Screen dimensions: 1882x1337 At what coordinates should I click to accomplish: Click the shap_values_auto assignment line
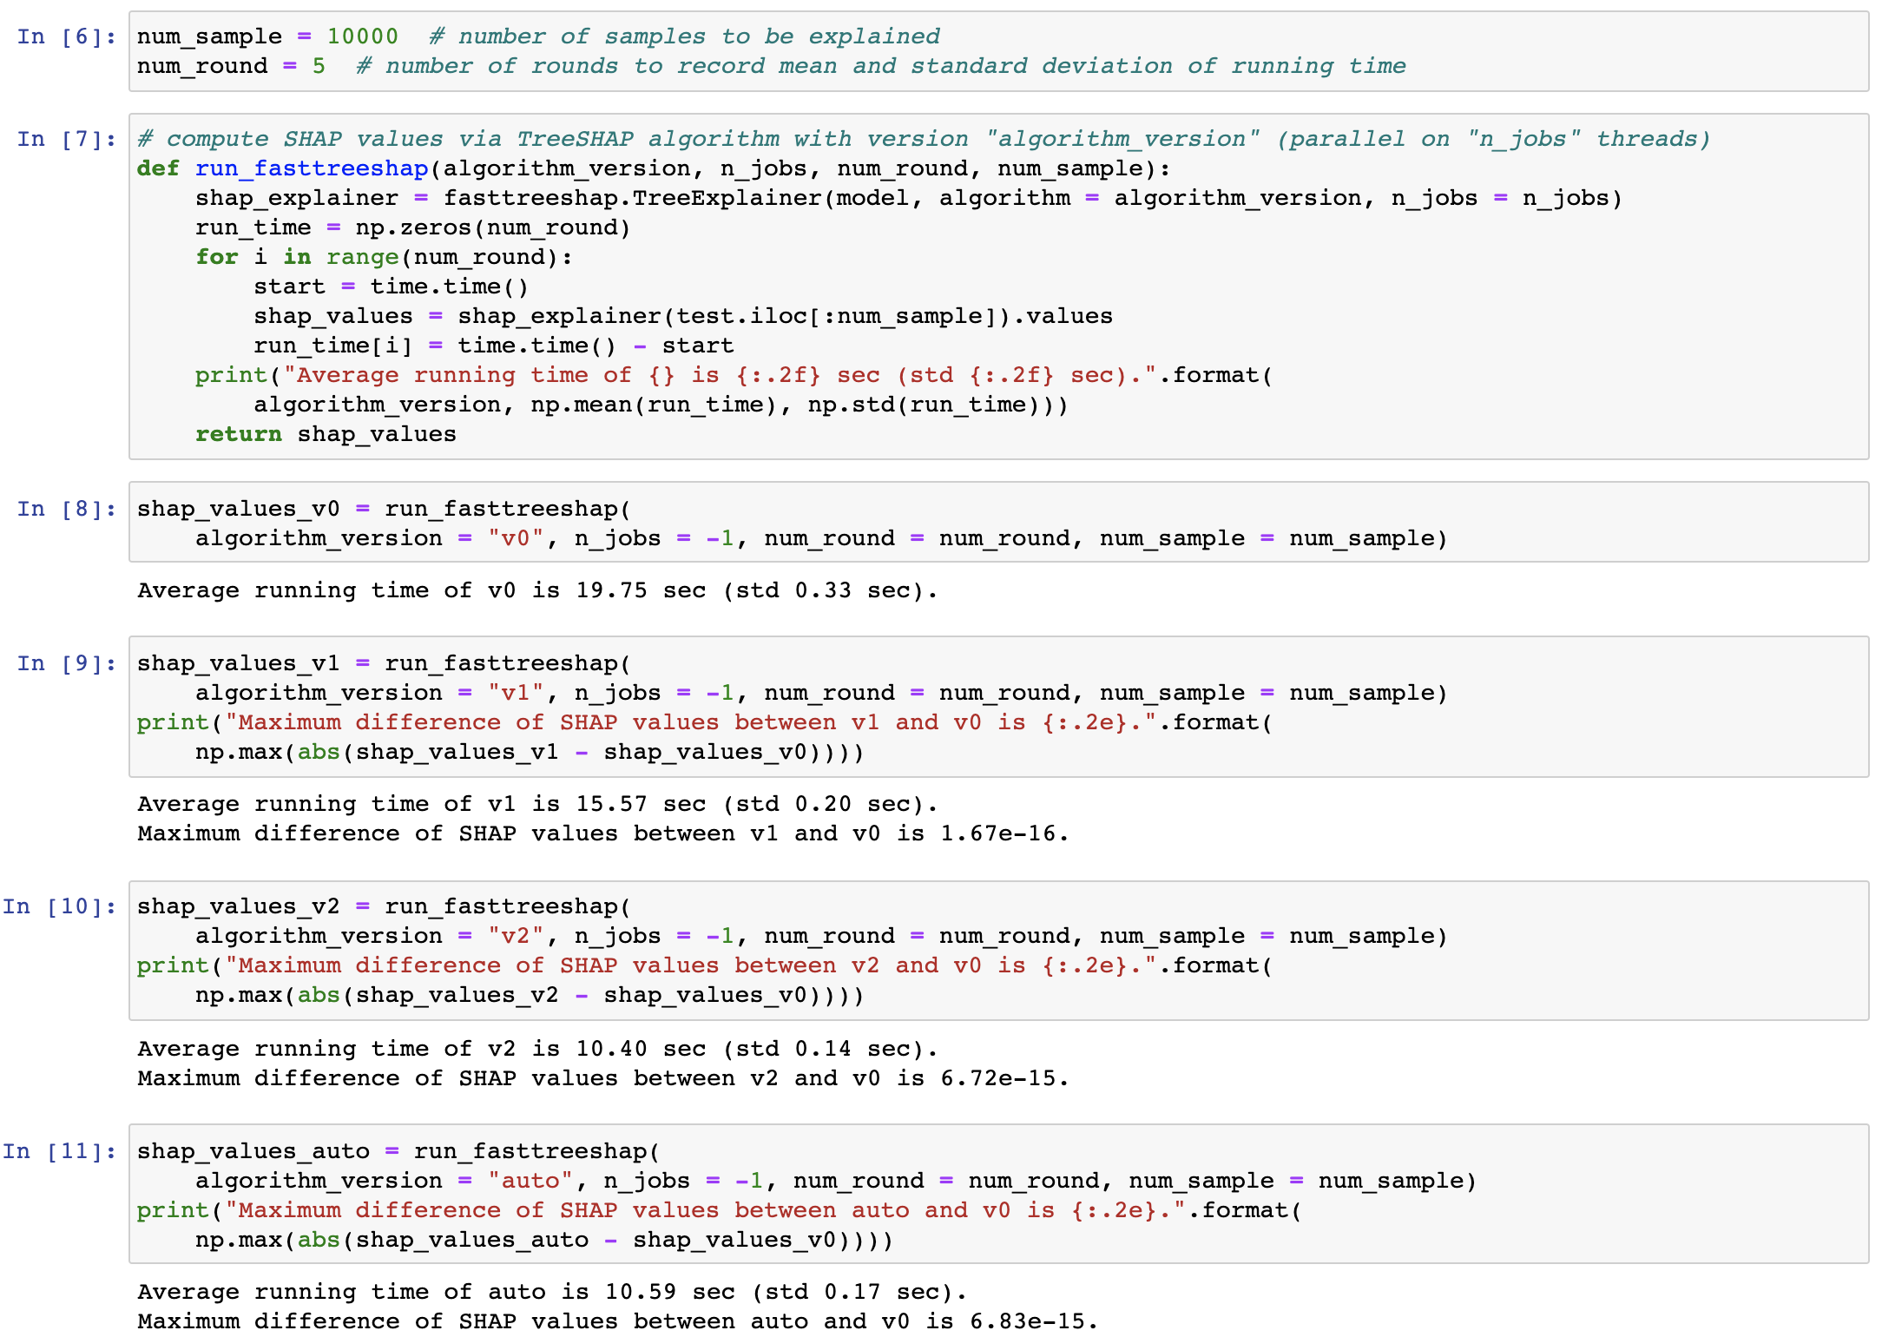pos(398,1151)
